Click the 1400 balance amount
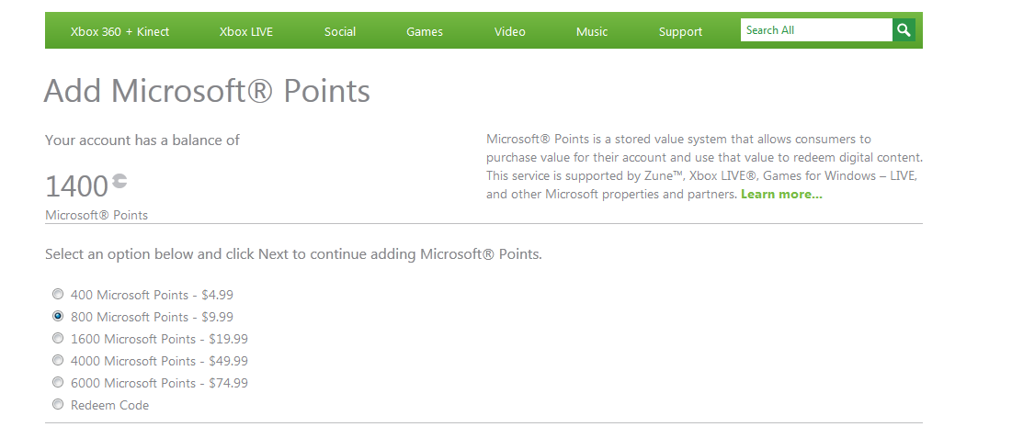The width and height of the screenshot is (1012, 438). point(76,186)
